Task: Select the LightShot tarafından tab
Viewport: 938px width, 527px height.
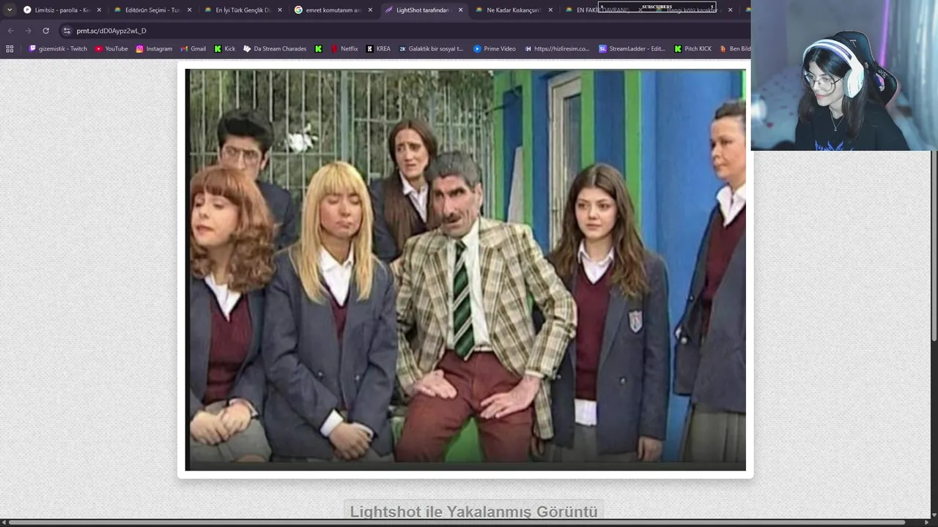Action: [x=424, y=10]
